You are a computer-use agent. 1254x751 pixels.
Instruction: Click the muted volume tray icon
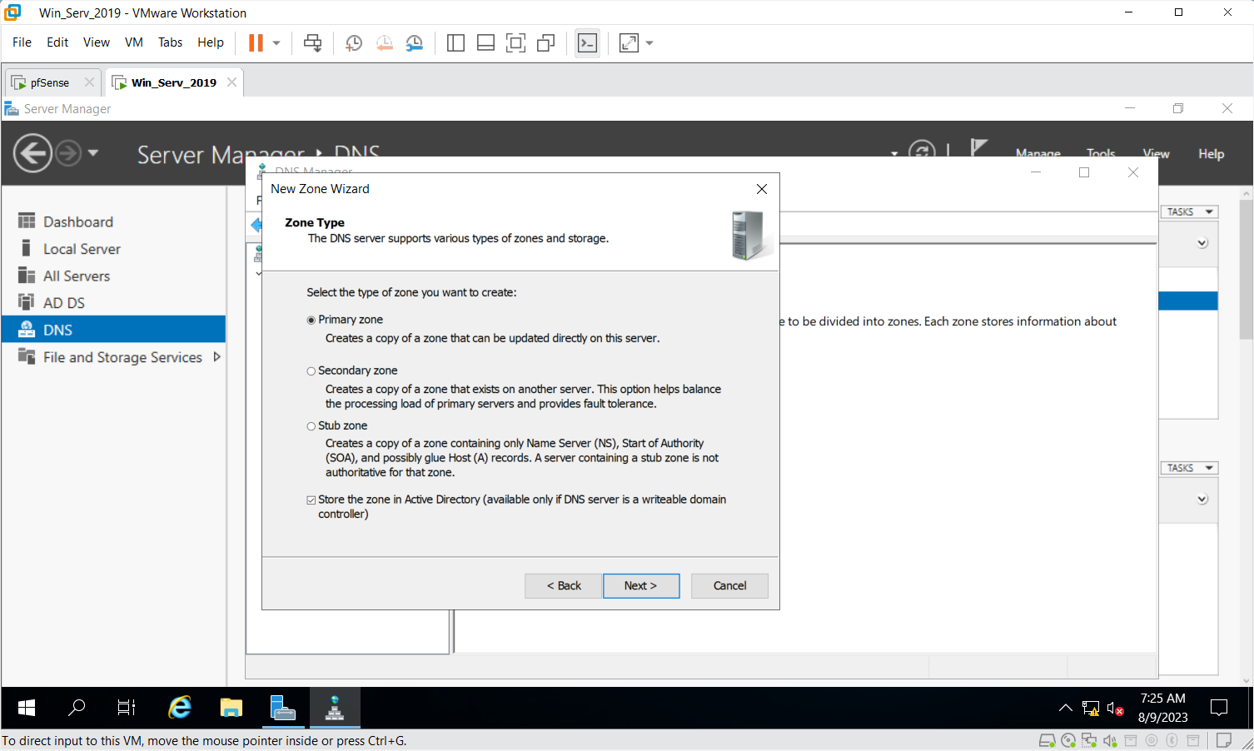[1116, 709]
